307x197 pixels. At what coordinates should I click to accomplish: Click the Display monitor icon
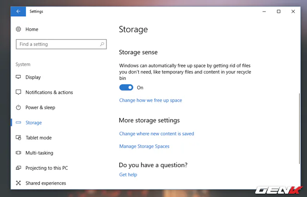[x=18, y=77]
